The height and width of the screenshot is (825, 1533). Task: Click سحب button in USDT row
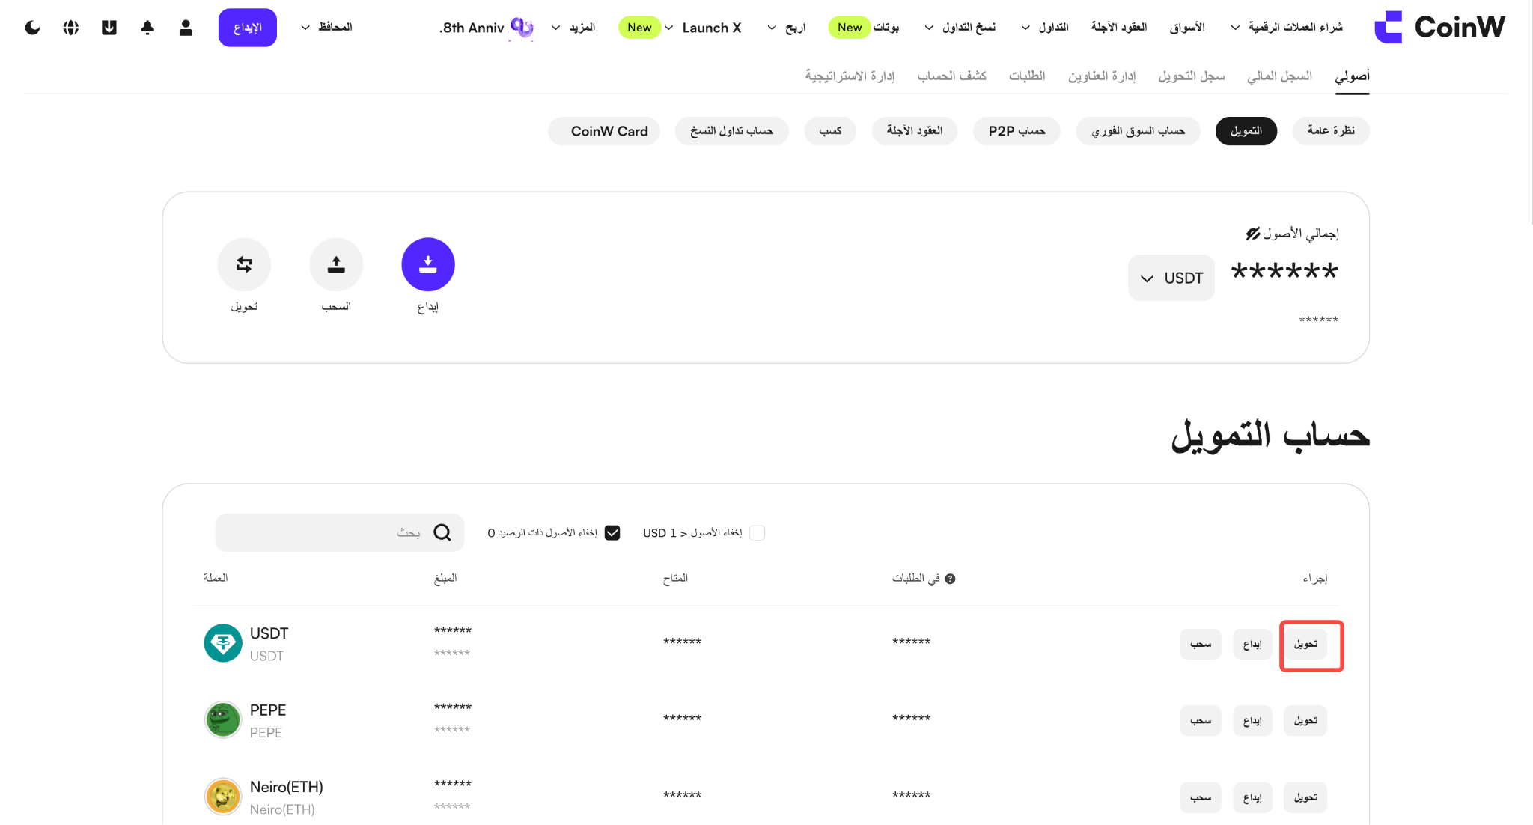[x=1201, y=645]
